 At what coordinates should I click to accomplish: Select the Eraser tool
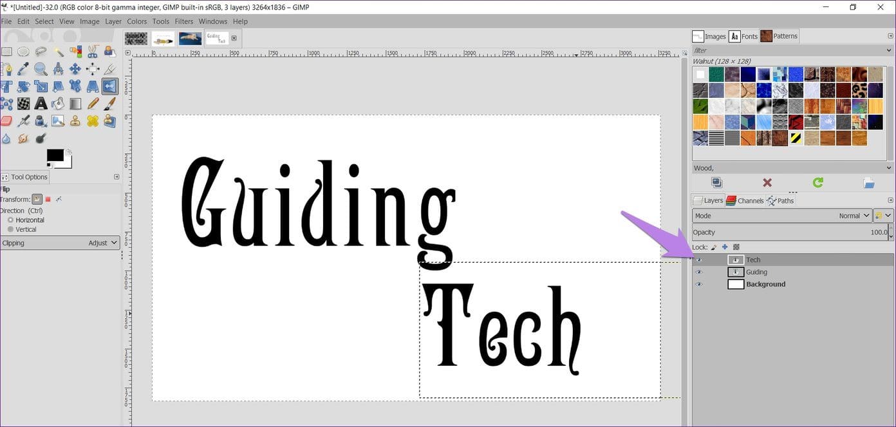6,120
